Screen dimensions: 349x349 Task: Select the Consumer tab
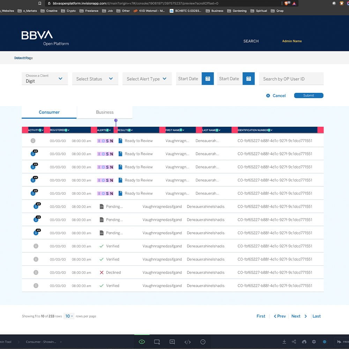[x=49, y=112]
